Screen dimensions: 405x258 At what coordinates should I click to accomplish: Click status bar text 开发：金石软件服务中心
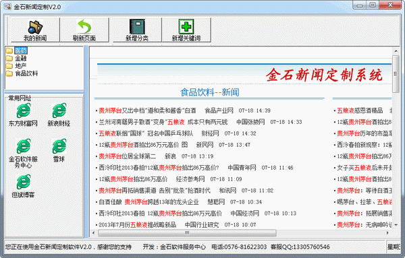pos(174,247)
